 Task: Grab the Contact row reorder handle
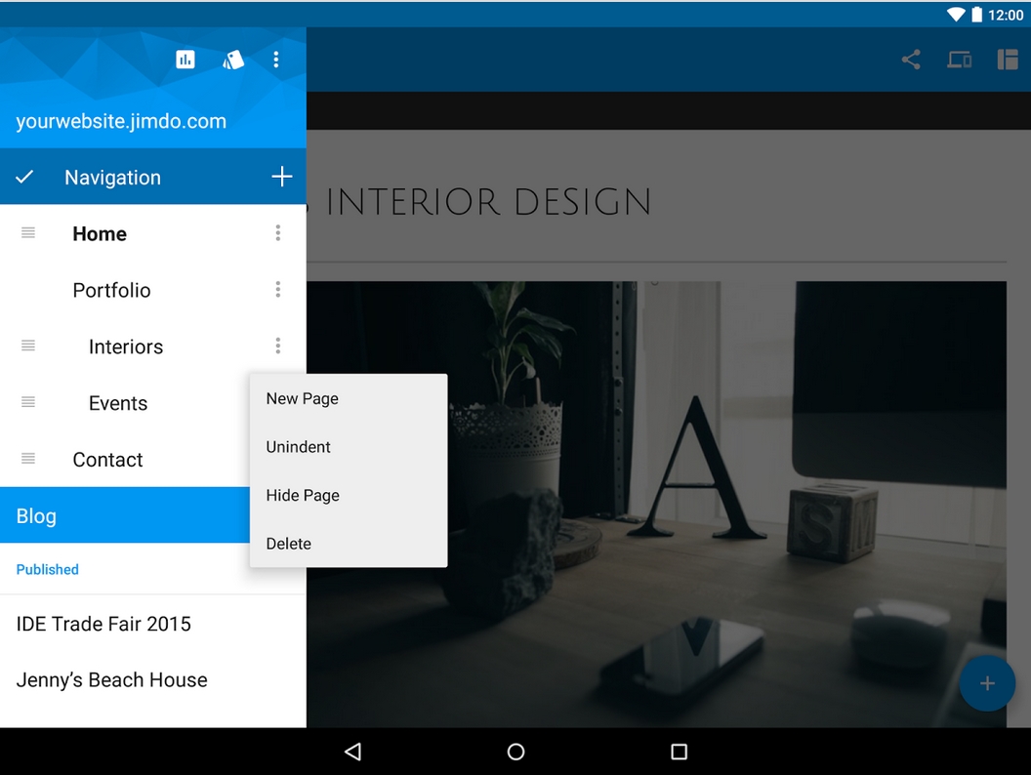click(28, 459)
